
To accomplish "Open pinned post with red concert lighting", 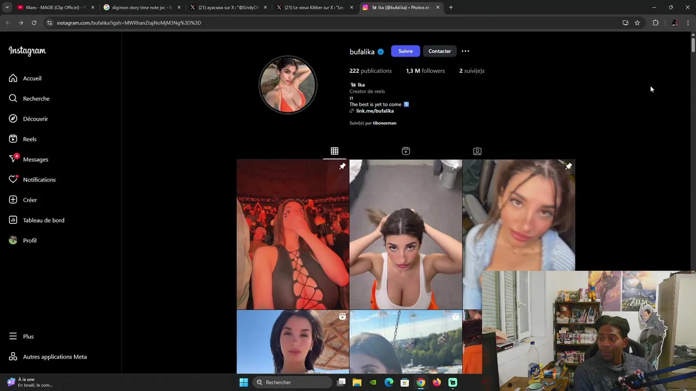I will pos(293,234).
